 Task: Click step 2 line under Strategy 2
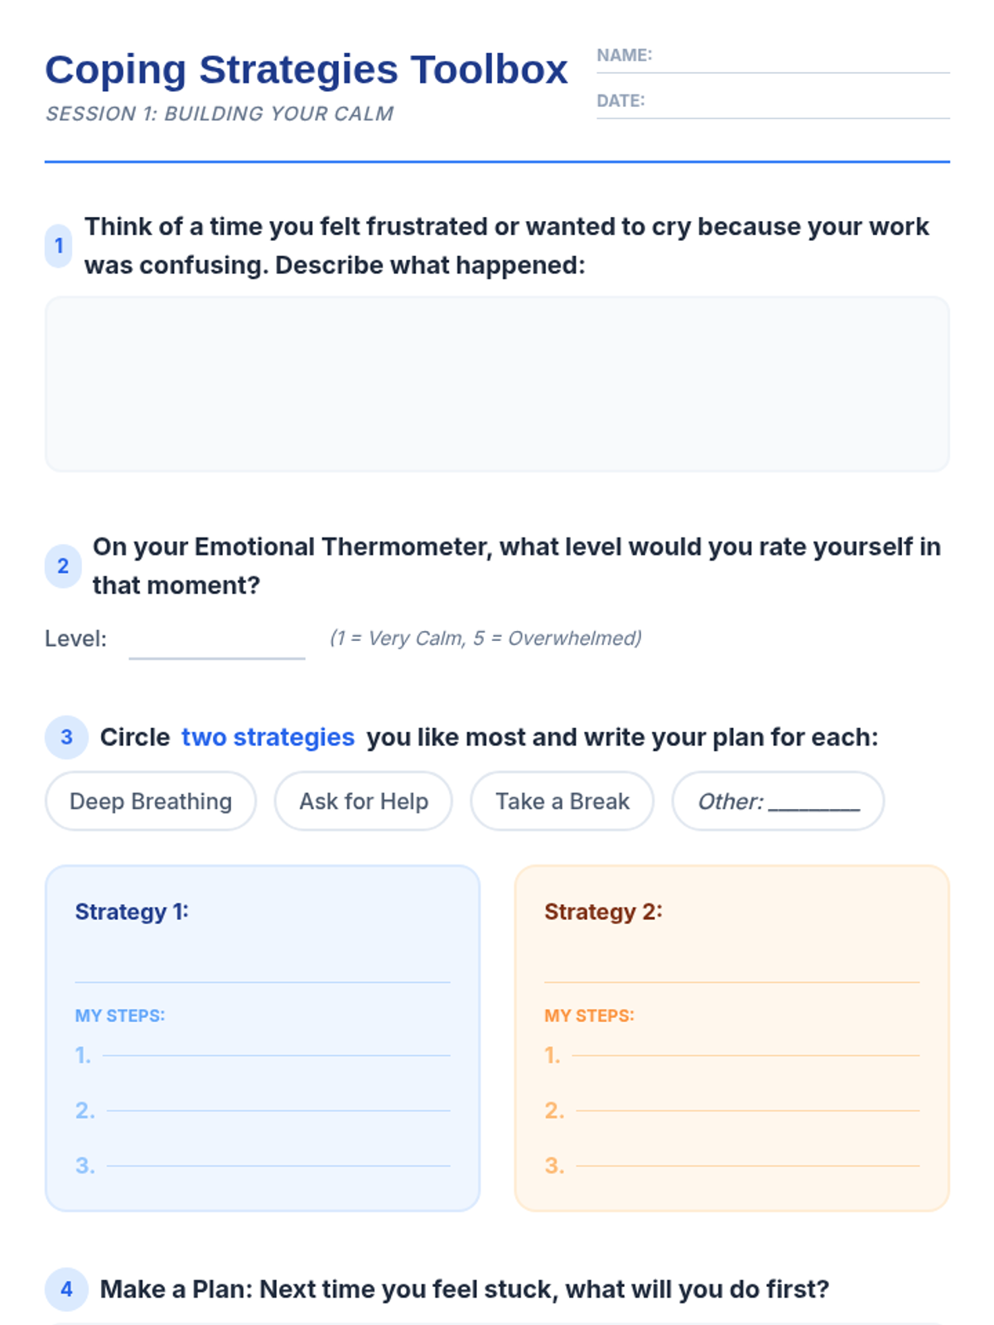tap(748, 1103)
